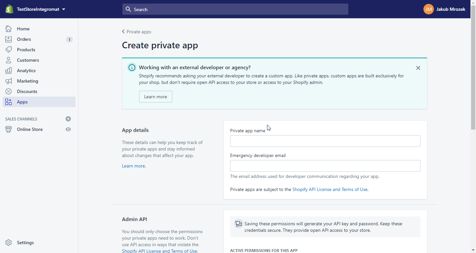Open the Customers menu item
Screen dimensions: 476x253
coord(39,60)
